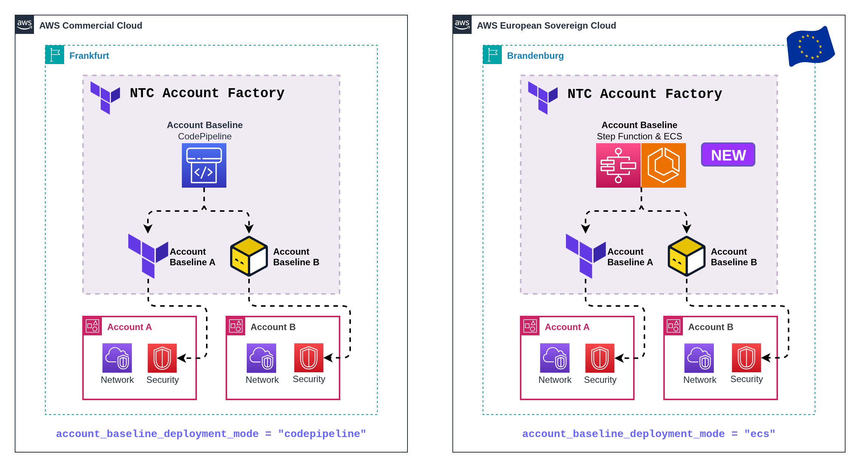Viewport: 861px width, 468px height.
Task: Click 'Account Baseline A' label in Frankfurt
Action: [192, 257]
